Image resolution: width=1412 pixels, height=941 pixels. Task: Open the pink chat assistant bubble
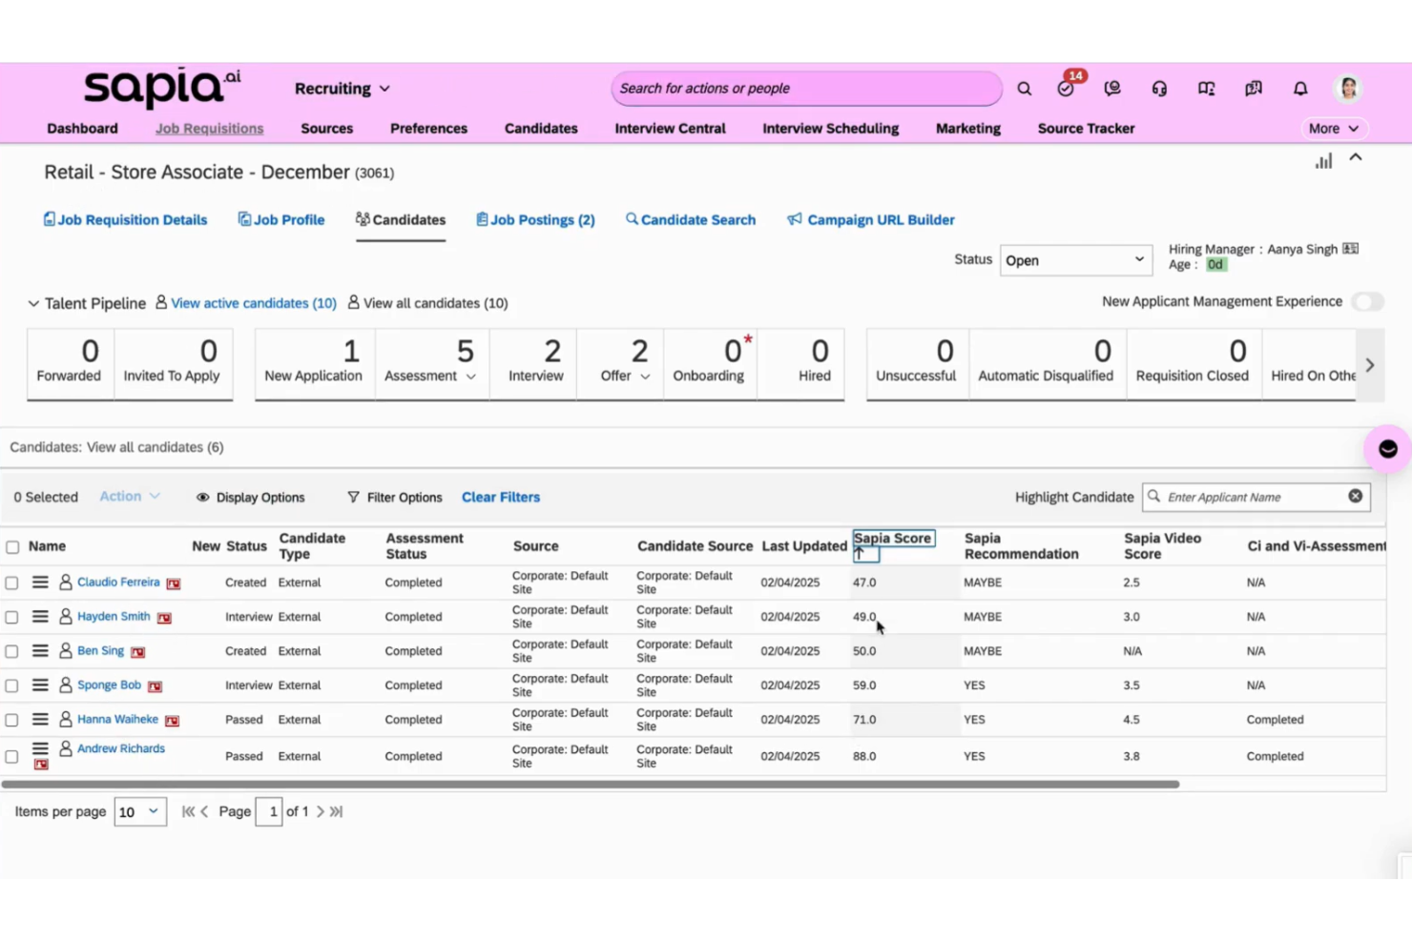[x=1387, y=449]
